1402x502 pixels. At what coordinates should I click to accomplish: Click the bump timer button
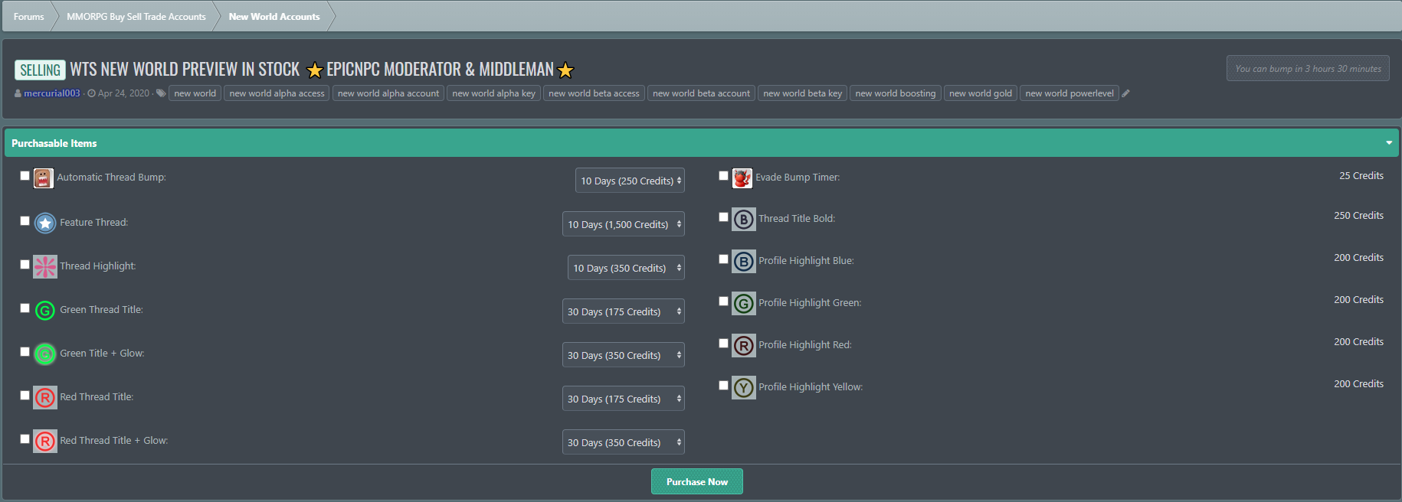point(1308,68)
